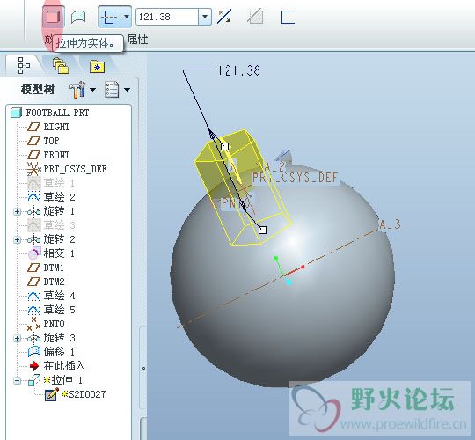
Task: Select PRT_CSYS_DEF in the tree
Action: 75,169
